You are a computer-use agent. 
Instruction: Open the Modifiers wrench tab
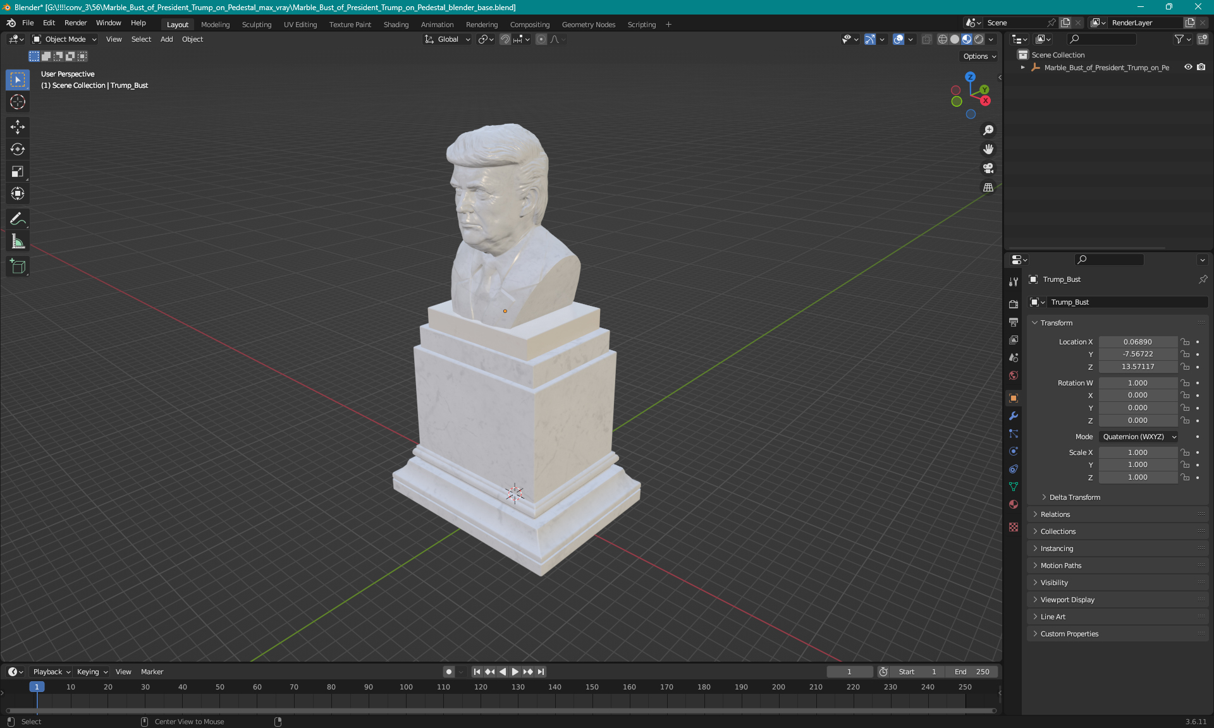[1014, 416]
